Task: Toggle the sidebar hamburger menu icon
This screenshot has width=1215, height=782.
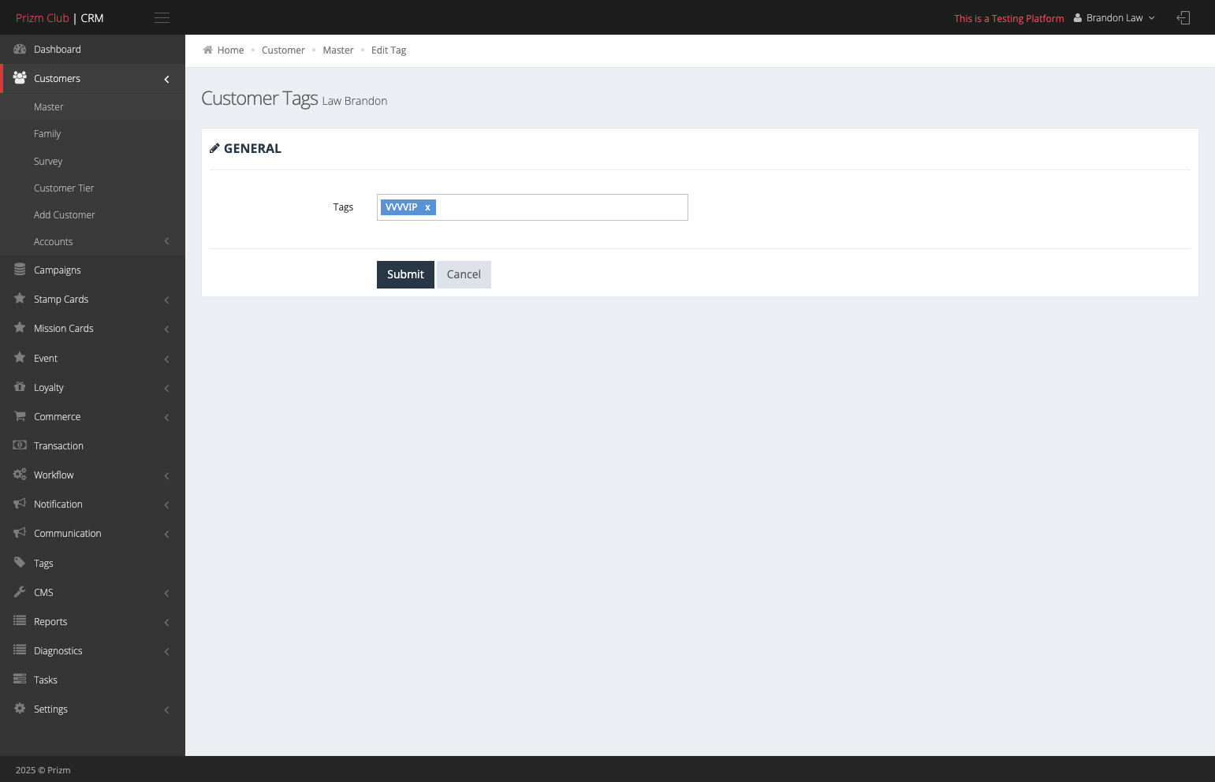Action: coord(162,18)
